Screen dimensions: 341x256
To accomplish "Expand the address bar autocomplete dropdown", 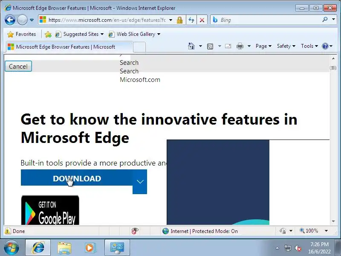I will point(171,20).
